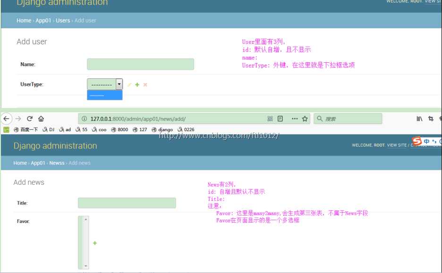Click the browser forward arrow button
442x273 pixels.
[18, 119]
